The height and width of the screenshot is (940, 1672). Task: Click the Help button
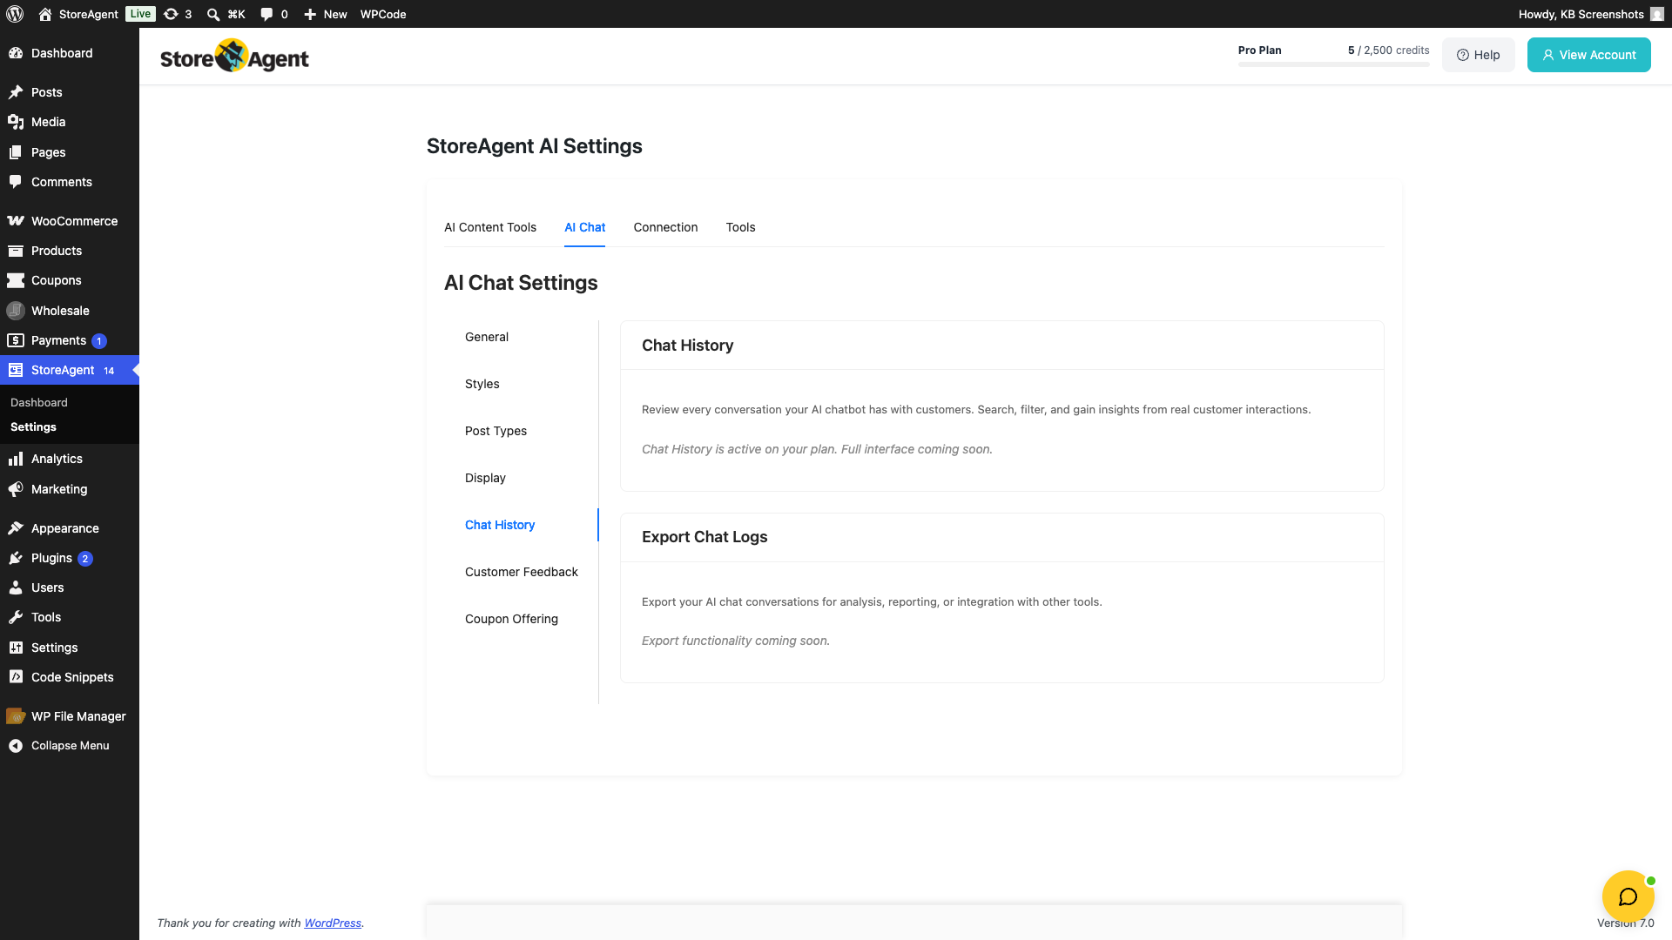tap(1479, 55)
